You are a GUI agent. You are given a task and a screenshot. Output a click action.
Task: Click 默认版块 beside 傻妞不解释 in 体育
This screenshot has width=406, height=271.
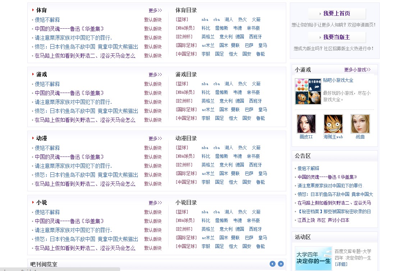pyautogui.click(x=153, y=20)
